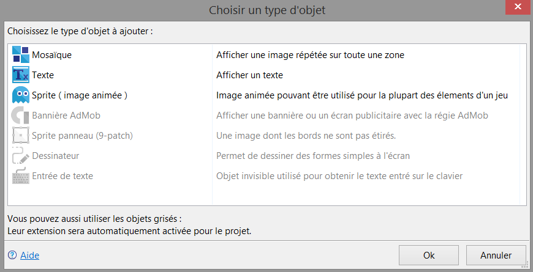This screenshot has height=272, width=533.
Task: Open the Aide help link
Action: (29, 255)
